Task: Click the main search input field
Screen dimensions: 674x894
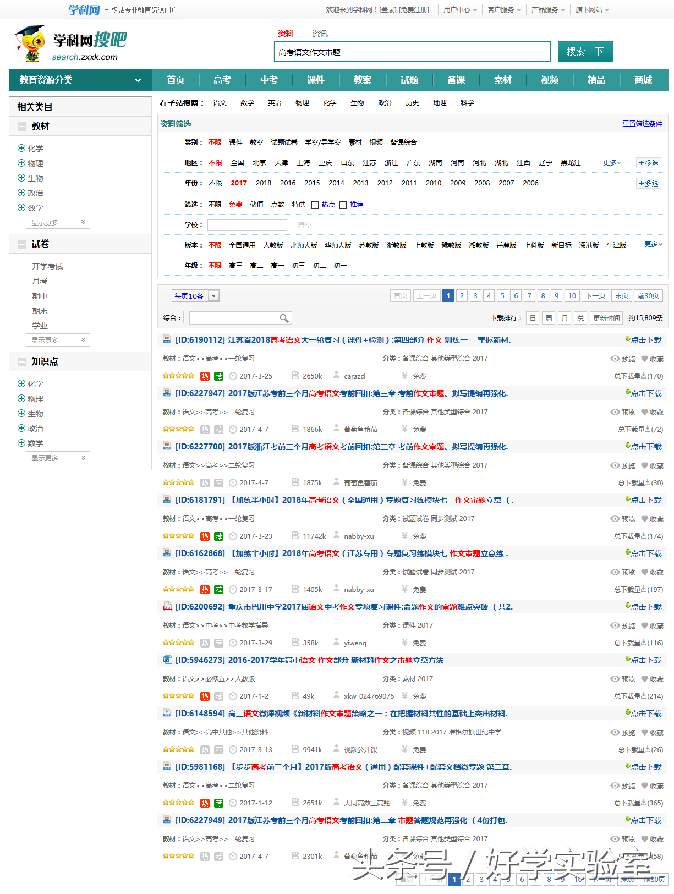Action: pyautogui.click(x=413, y=52)
